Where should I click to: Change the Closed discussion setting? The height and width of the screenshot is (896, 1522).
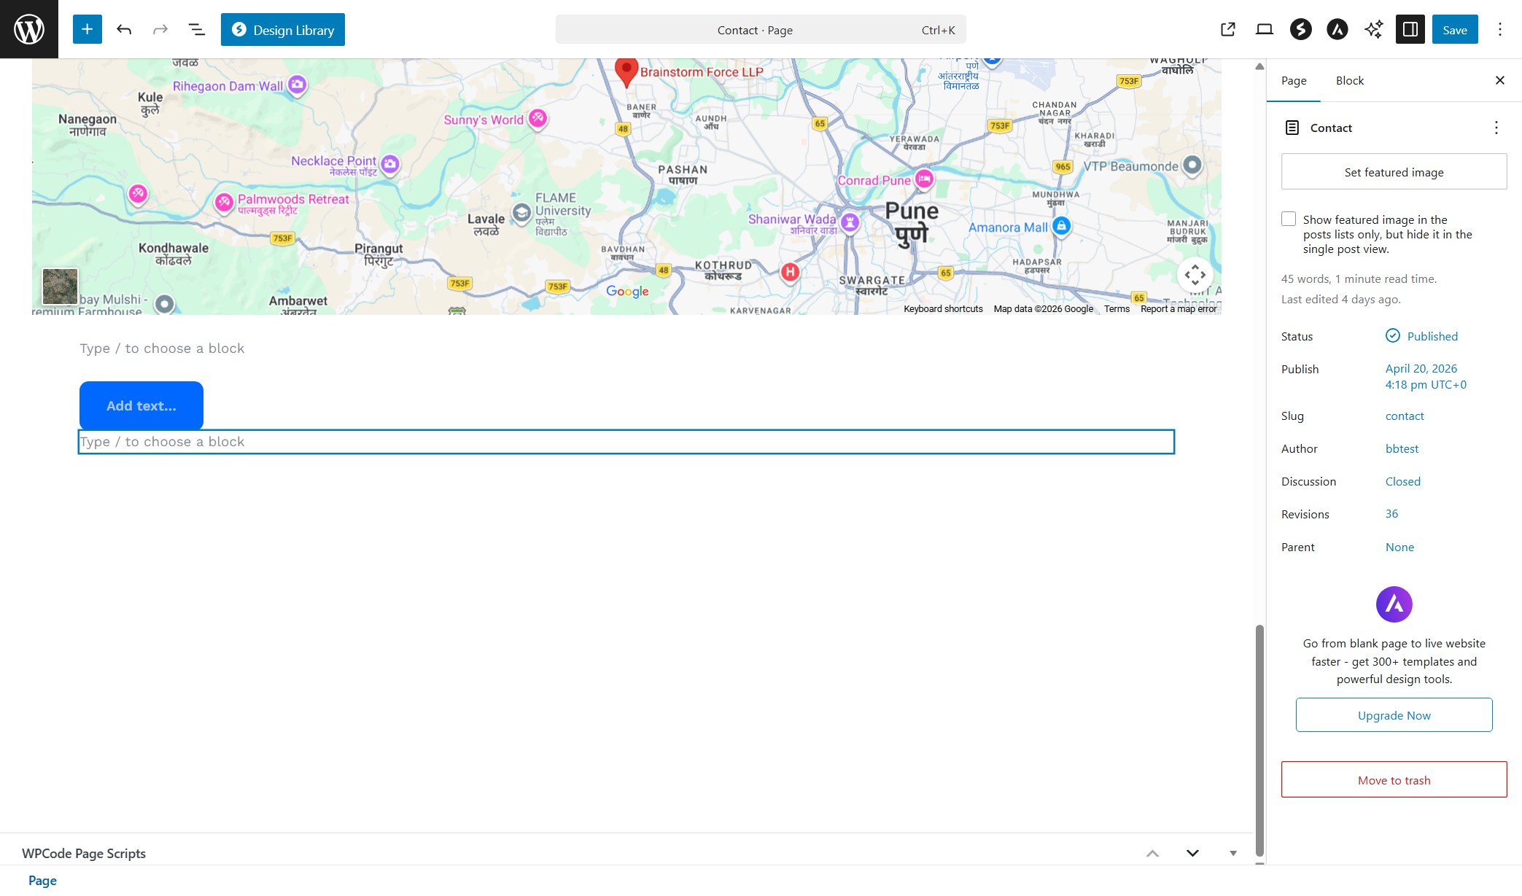tap(1402, 481)
